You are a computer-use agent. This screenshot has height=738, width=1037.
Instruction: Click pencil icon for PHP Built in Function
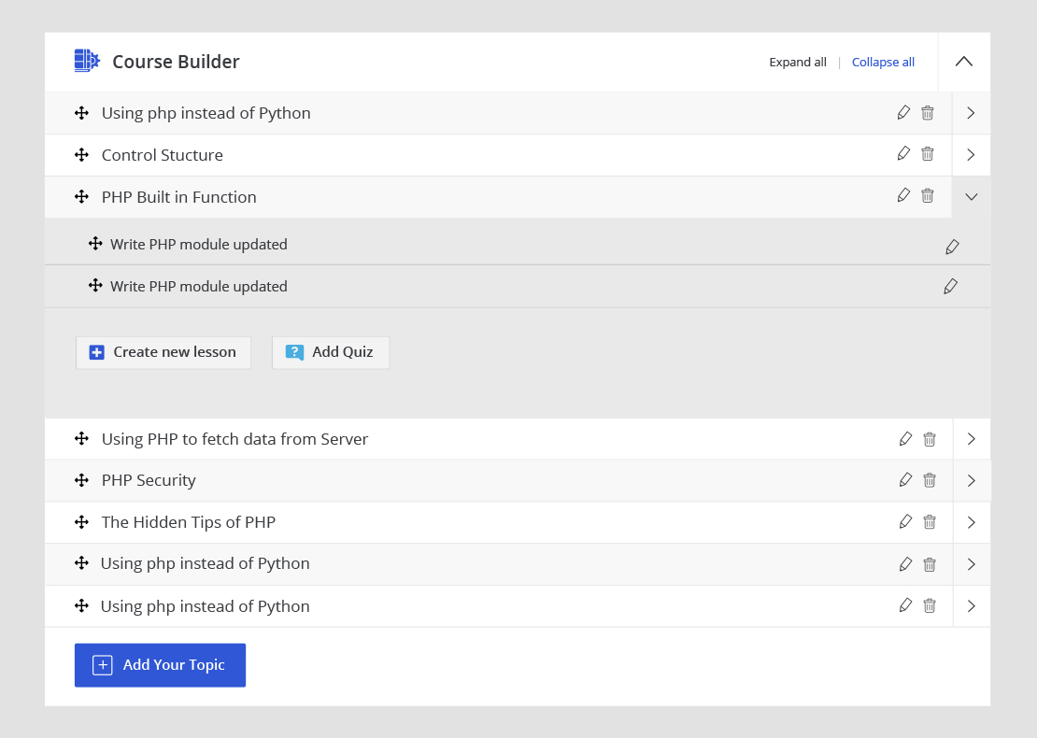[x=903, y=195]
